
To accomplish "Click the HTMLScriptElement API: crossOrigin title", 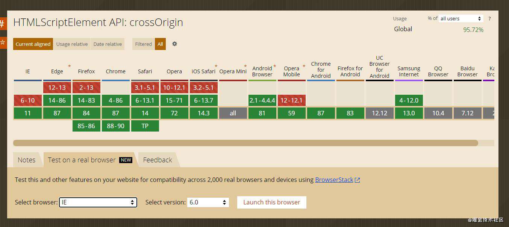I will 98,23.
